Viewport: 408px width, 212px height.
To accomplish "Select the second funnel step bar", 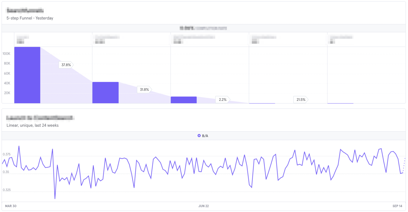I will tap(105, 92).
